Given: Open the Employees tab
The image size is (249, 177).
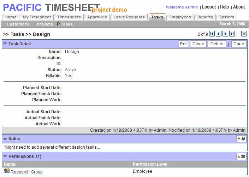Looking at the screenshot, I should 180,17.
